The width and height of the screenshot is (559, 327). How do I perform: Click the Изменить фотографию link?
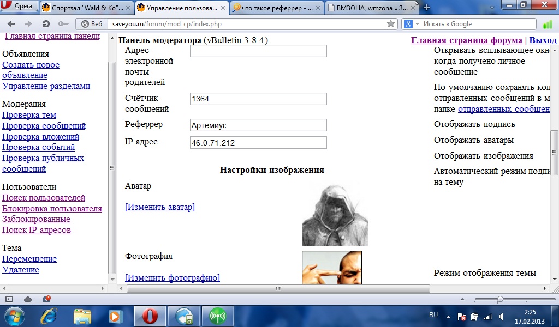(172, 277)
